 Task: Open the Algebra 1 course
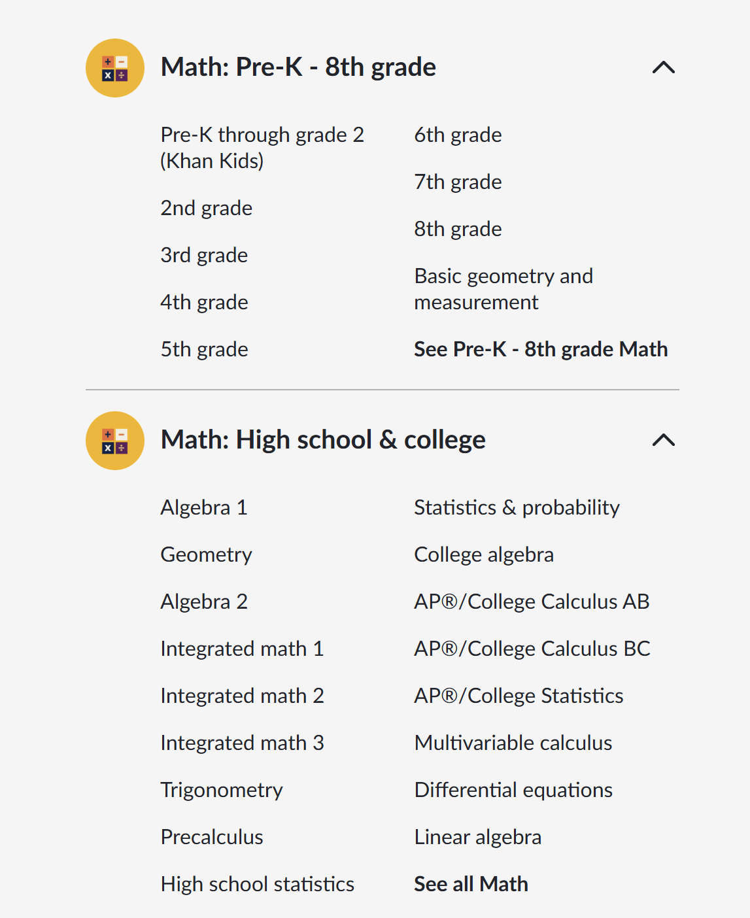203,507
